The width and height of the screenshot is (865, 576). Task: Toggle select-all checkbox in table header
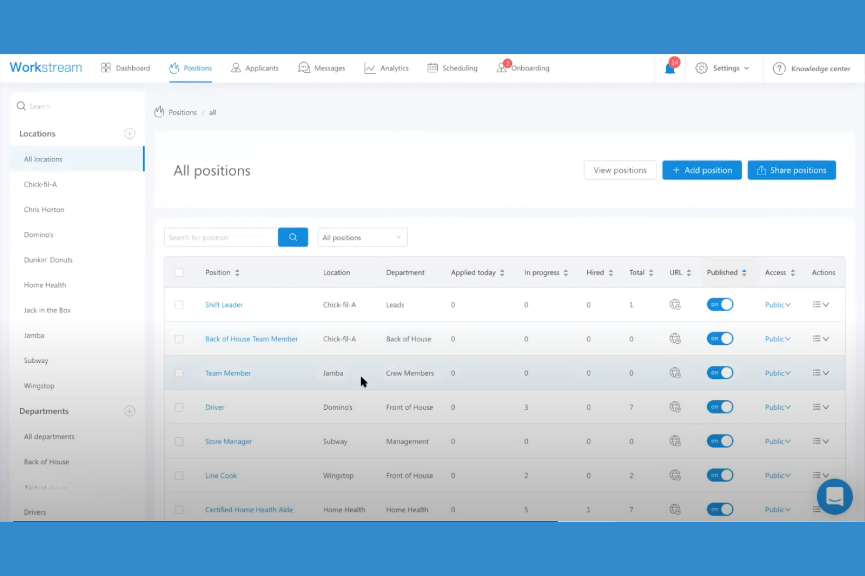[x=179, y=273]
